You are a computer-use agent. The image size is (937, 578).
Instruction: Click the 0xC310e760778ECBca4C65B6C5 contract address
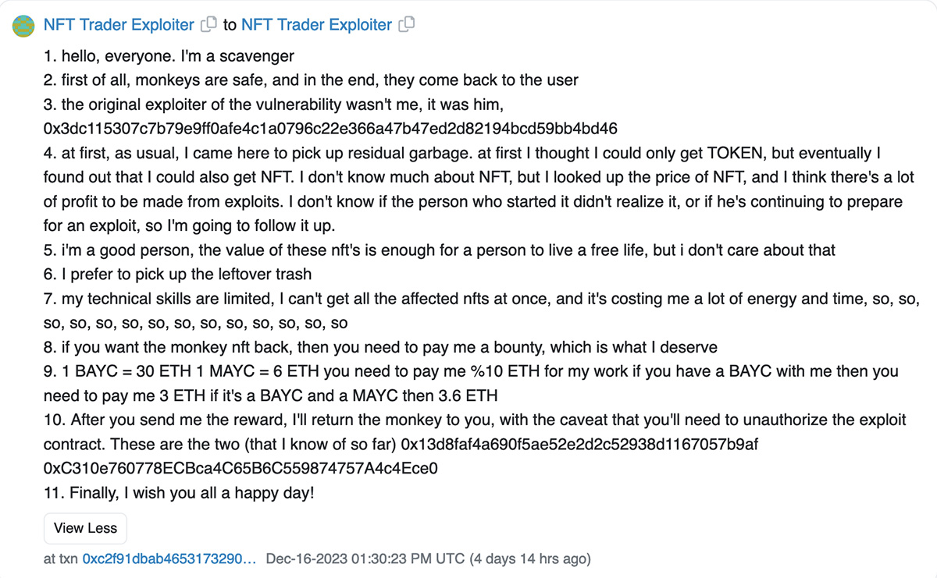point(241,469)
